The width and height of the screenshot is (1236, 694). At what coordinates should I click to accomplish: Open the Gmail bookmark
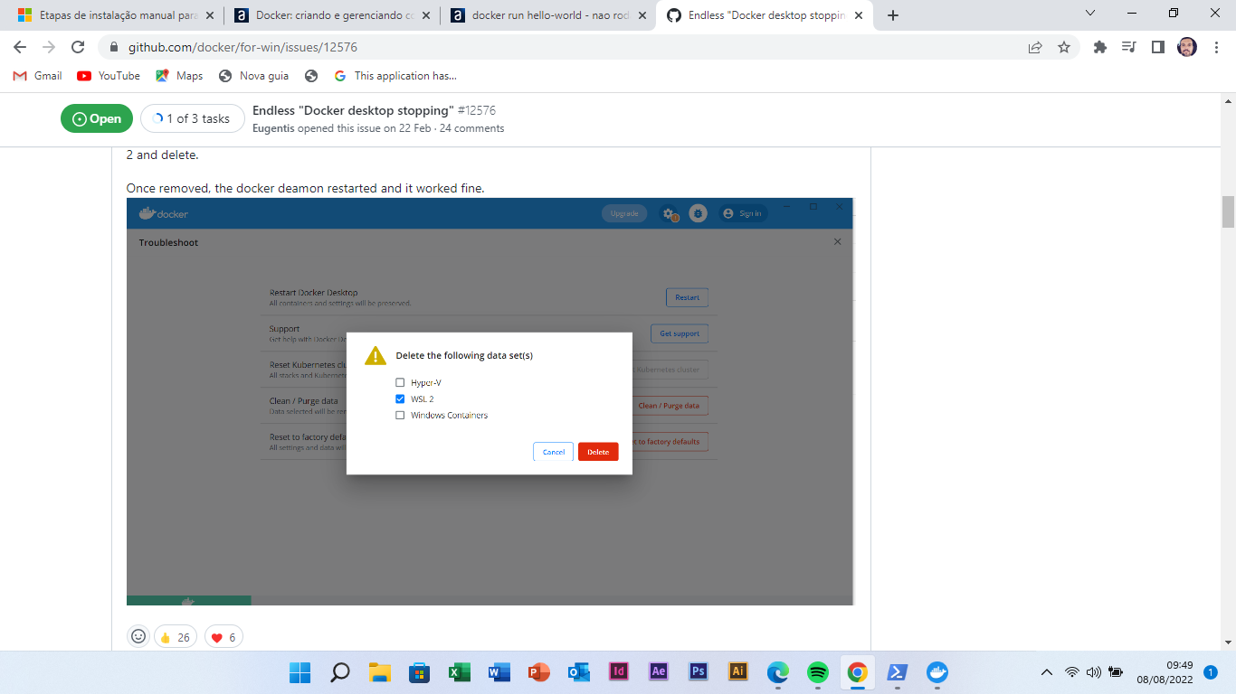click(x=37, y=76)
